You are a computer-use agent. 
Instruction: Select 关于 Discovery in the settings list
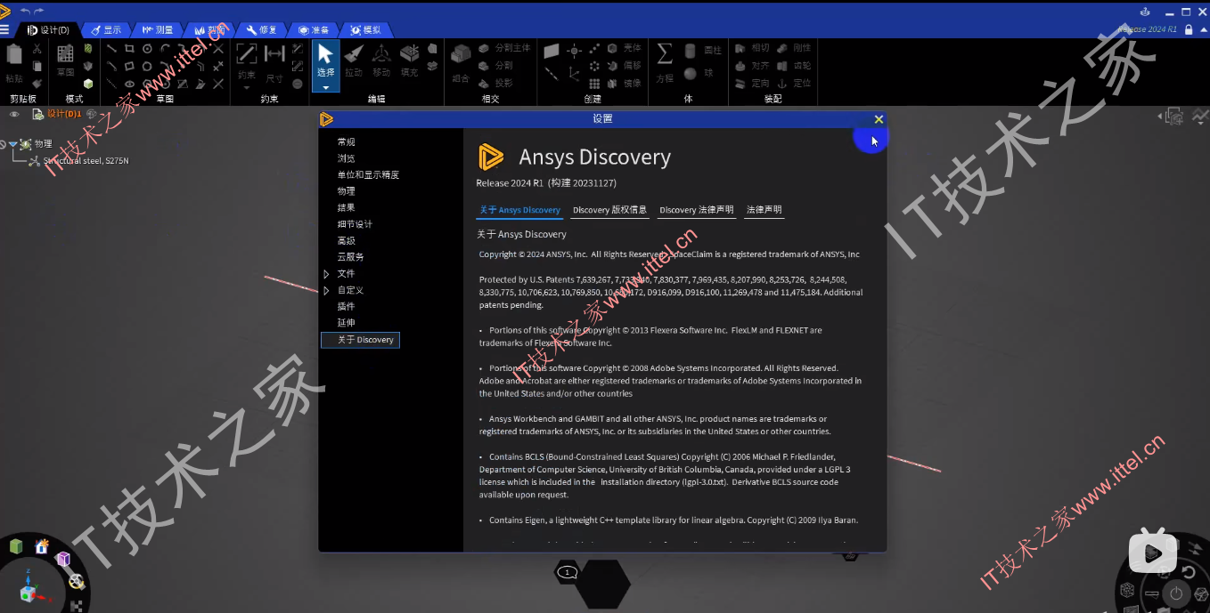coord(360,340)
